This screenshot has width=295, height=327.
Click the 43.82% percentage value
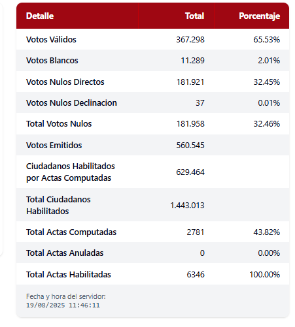click(267, 232)
